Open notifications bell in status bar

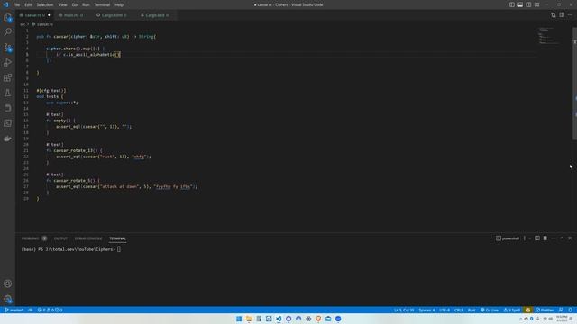570,310
